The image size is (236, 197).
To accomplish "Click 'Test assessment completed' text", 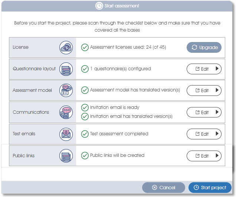I will coord(119,134).
